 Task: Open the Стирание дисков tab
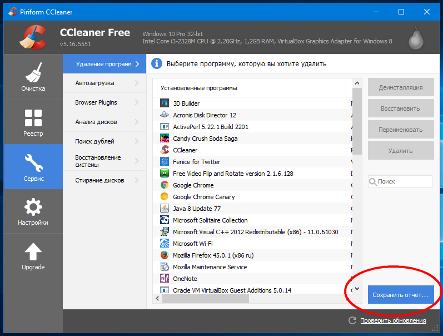click(104, 180)
